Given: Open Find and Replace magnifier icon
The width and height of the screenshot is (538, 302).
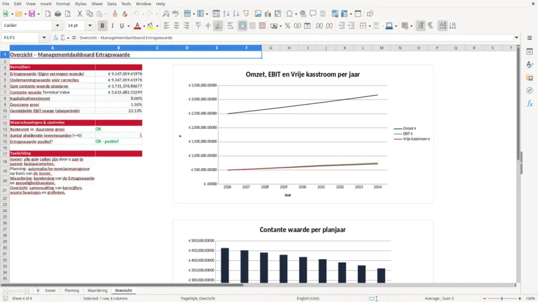Looking at the screenshot, I should [165, 14].
